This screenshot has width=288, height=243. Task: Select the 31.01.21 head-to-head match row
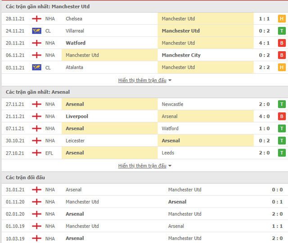coord(144,190)
